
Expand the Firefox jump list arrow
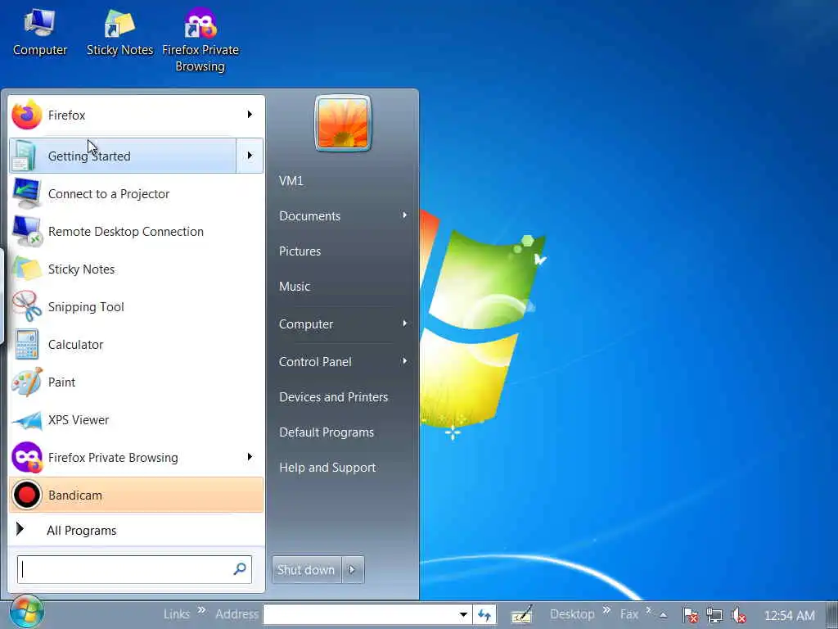coord(250,115)
